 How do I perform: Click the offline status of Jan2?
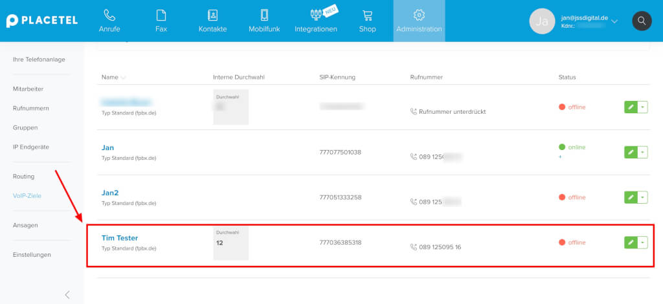point(572,197)
